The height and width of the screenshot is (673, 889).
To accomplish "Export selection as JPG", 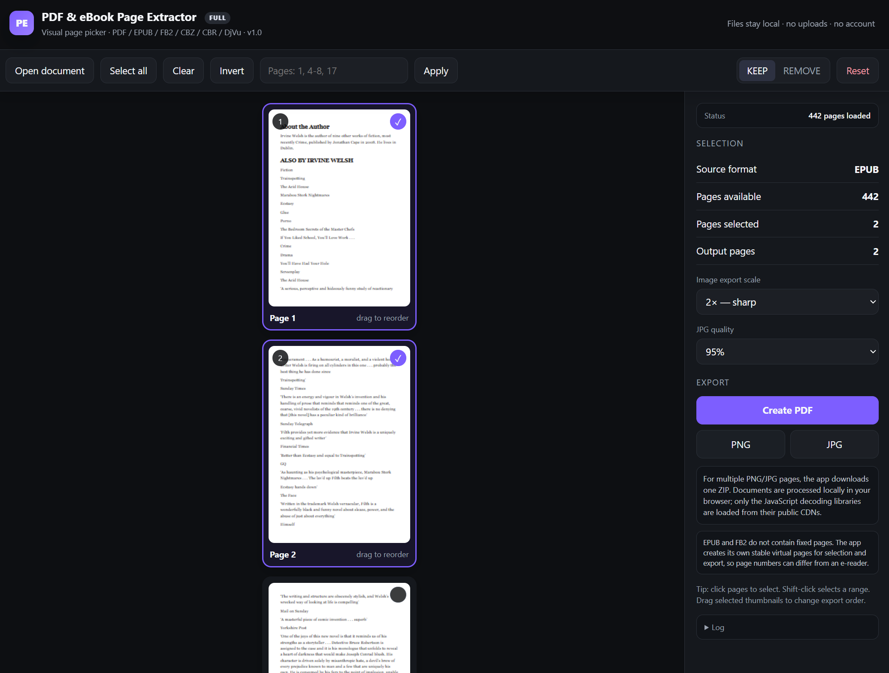I will click(834, 445).
